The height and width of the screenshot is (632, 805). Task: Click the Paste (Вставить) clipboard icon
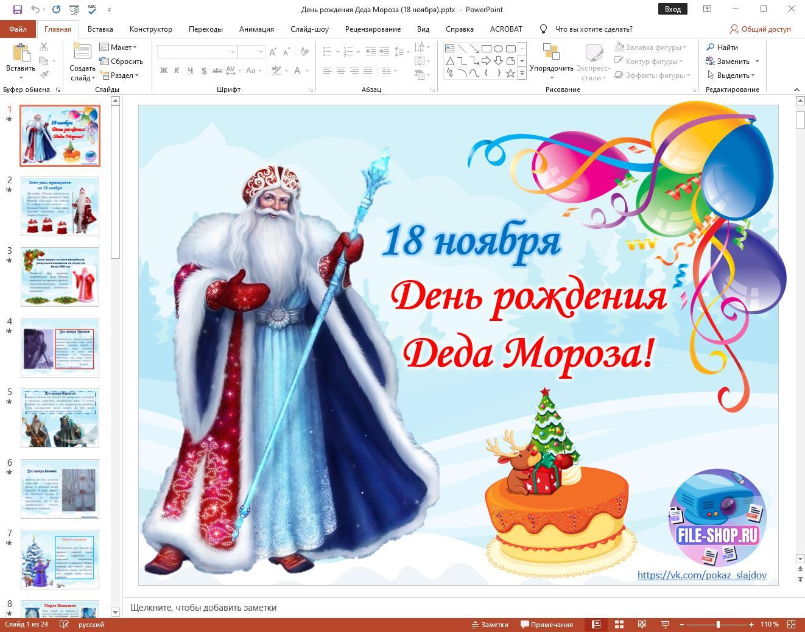point(21,53)
